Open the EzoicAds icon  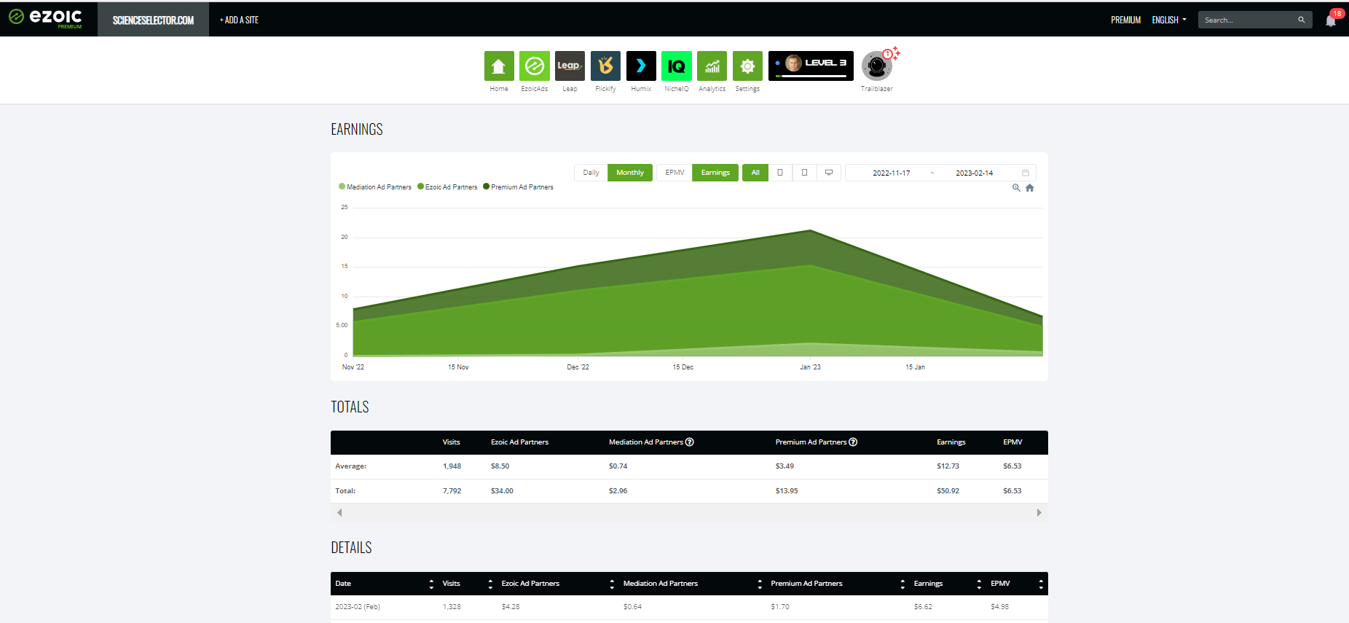tap(535, 66)
